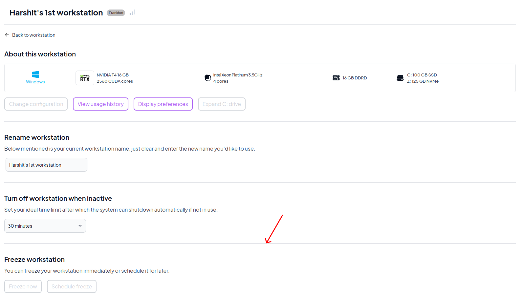Click the storage drive icon
523x293 pixels.
pyautogui.click(x=400, y=78)
